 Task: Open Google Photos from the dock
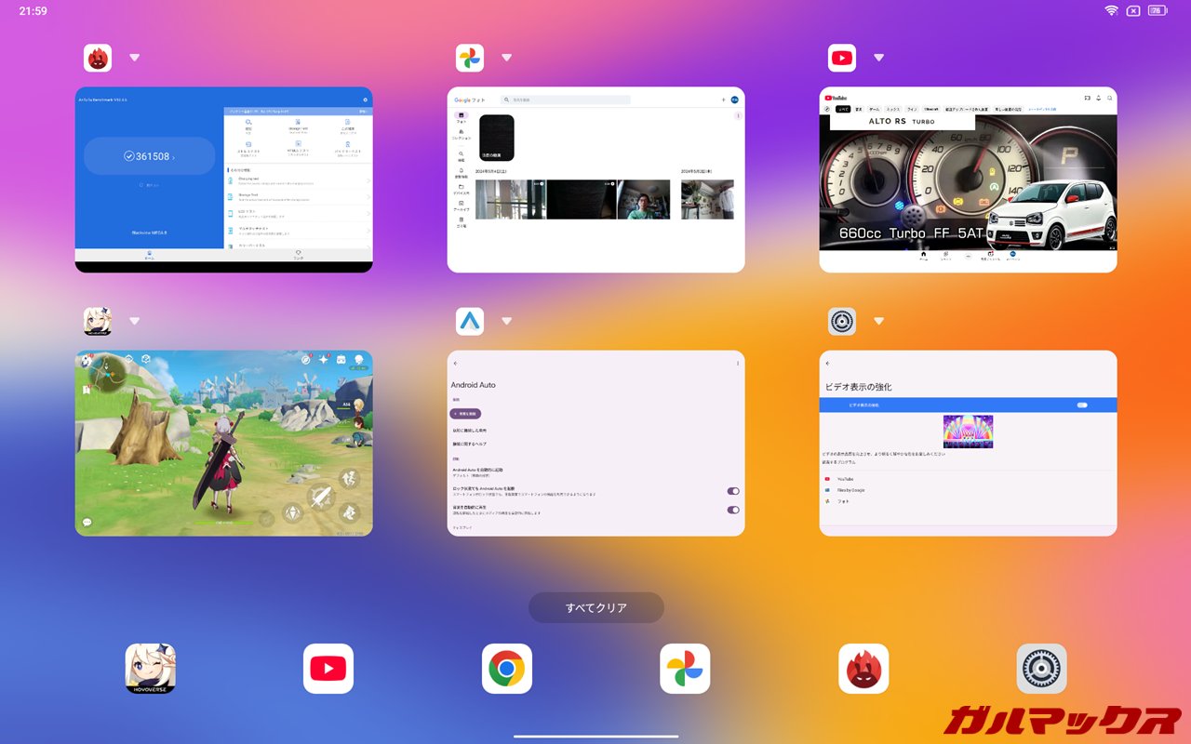[x=685, y=669]
